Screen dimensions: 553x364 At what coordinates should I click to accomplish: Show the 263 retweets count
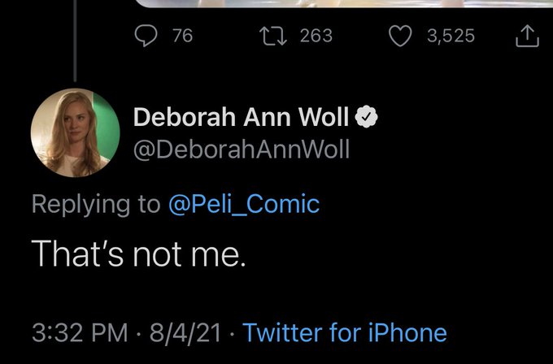pos(316,36)
